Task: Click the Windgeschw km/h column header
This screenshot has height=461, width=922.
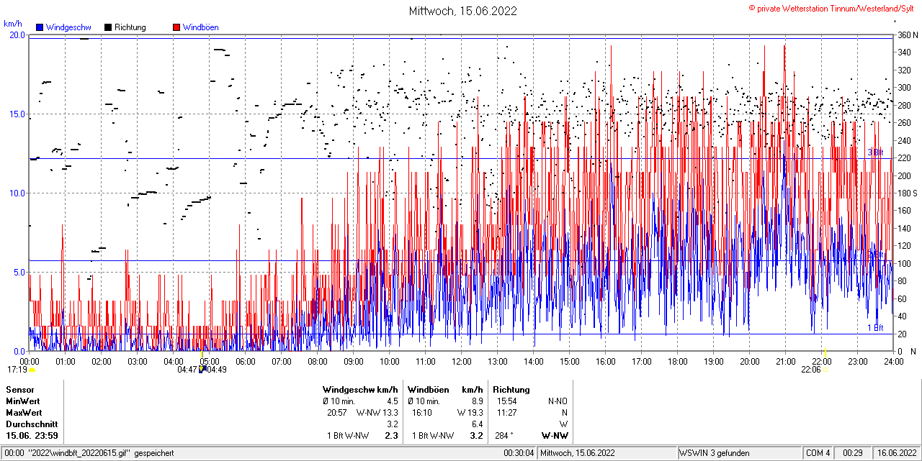Action: (x=360, y=390)
